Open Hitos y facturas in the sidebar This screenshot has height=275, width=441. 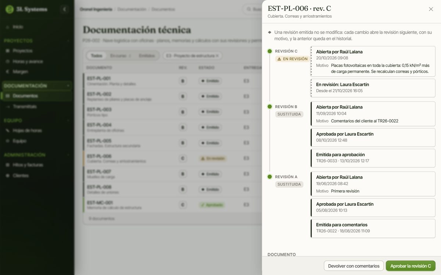(x=37, y=165)
